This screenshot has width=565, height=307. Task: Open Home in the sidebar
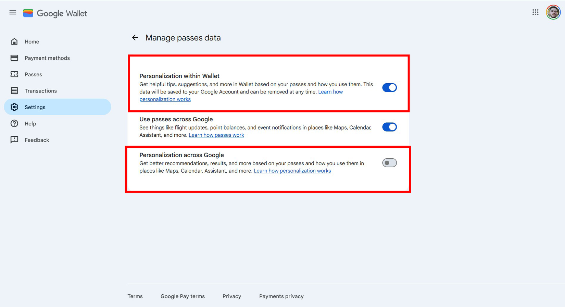[58, 41]
